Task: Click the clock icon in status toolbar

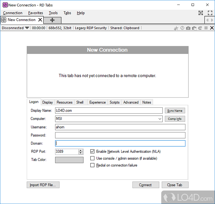Action: [182, 28]
